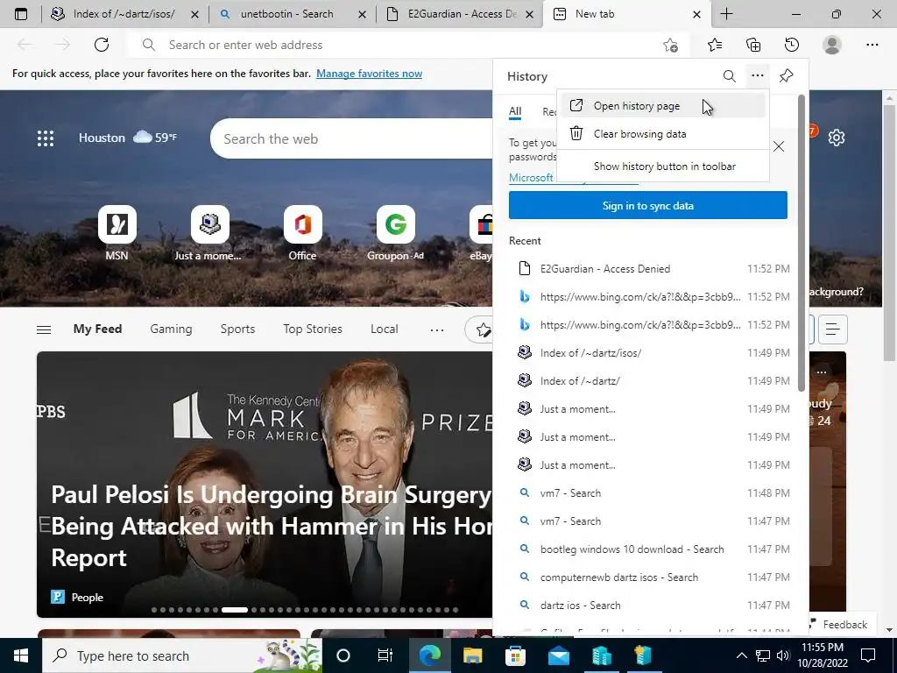Click the History panel scrollbar
Image resolution: width=897 pixels, height=673 pixels.
(x=801, y=244)
